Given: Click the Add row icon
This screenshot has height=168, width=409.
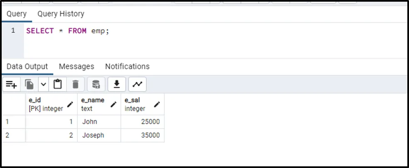Looking at the screenshot, I should pyautogui.click(x=12, y=84).
